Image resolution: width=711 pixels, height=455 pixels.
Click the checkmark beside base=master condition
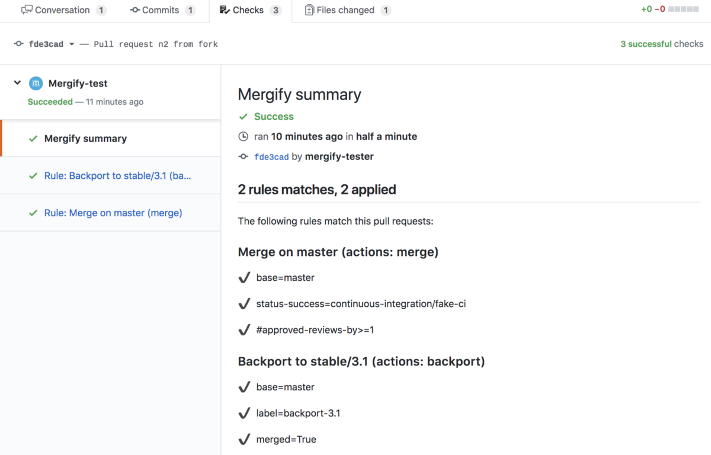(244, 277)
